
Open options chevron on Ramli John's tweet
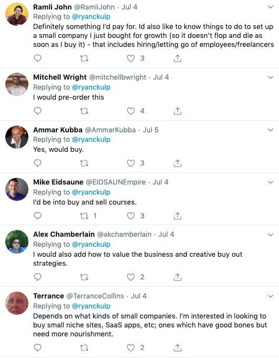[x=271, y=7]
